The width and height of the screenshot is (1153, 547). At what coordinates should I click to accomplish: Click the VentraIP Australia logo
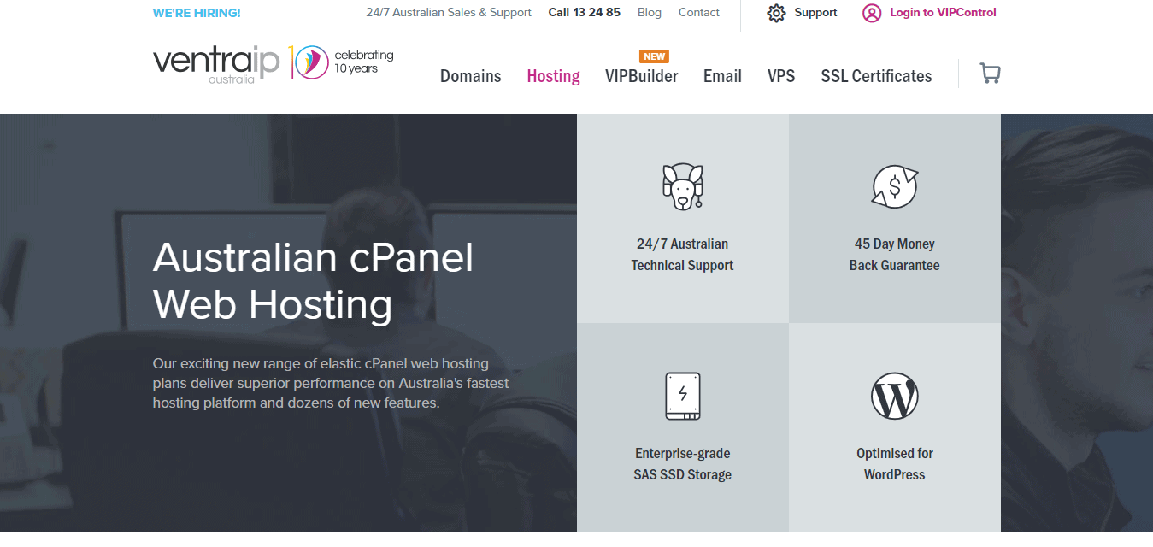216,65
